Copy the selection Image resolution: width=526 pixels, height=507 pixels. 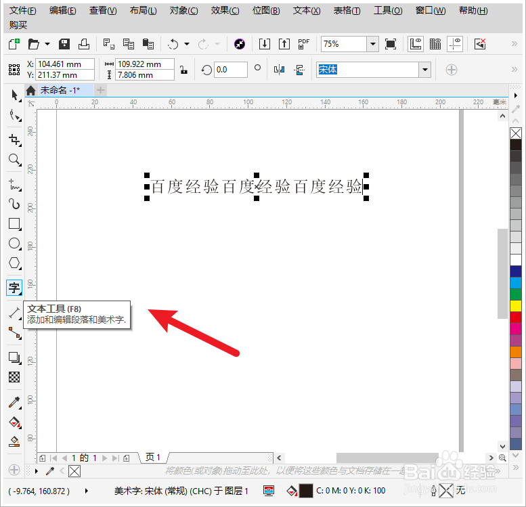[x=129, y=44]
